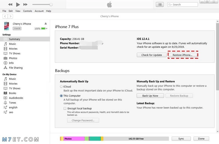The width and height of the screenshot is (219, 144).
Task: Start playback with the Play button
Action: coord(18,4)
